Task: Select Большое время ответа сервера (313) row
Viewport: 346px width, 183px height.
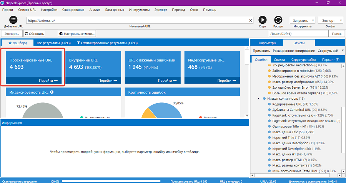Action: (x=303, y=93)
